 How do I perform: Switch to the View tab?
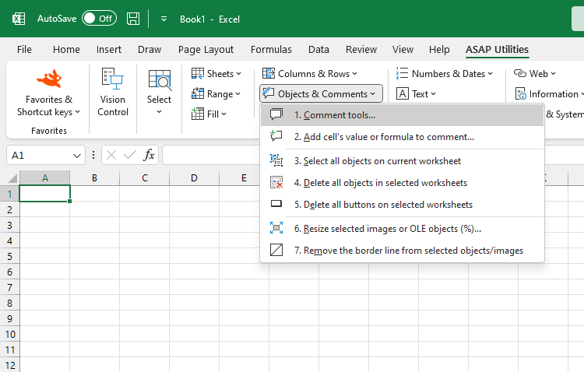(x=403, y=50)
